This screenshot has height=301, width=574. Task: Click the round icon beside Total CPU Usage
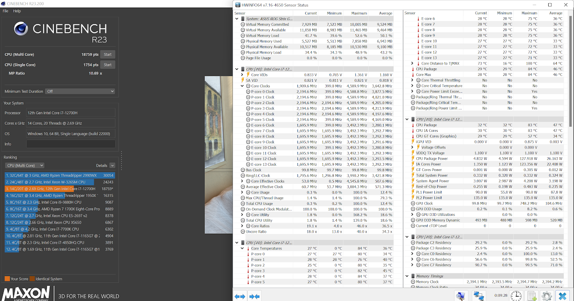pos(243,204)
